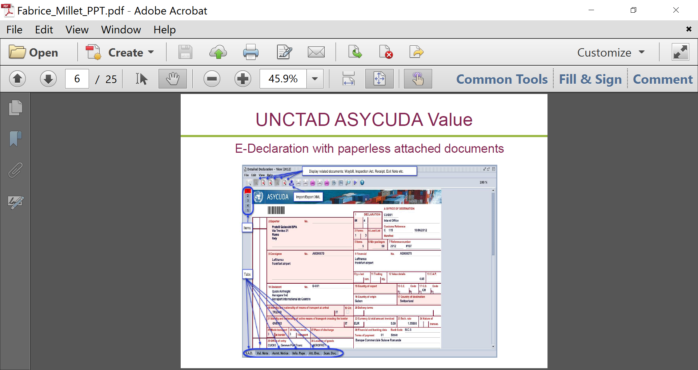
Task: Print the document via printer icon
Action: (x=250, y=52)
